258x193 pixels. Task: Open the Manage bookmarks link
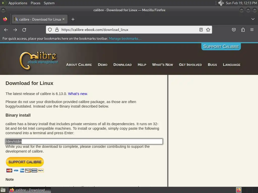click(125, 38)
